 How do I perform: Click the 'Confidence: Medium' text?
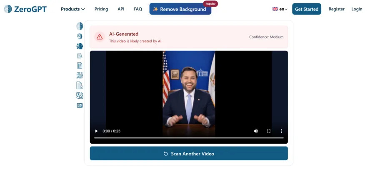point(266,37)
